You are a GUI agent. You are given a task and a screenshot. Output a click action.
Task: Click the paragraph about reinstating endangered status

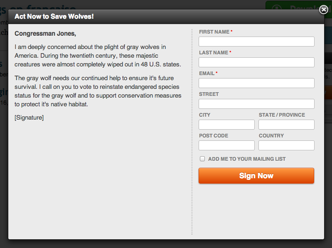[98, 91]
